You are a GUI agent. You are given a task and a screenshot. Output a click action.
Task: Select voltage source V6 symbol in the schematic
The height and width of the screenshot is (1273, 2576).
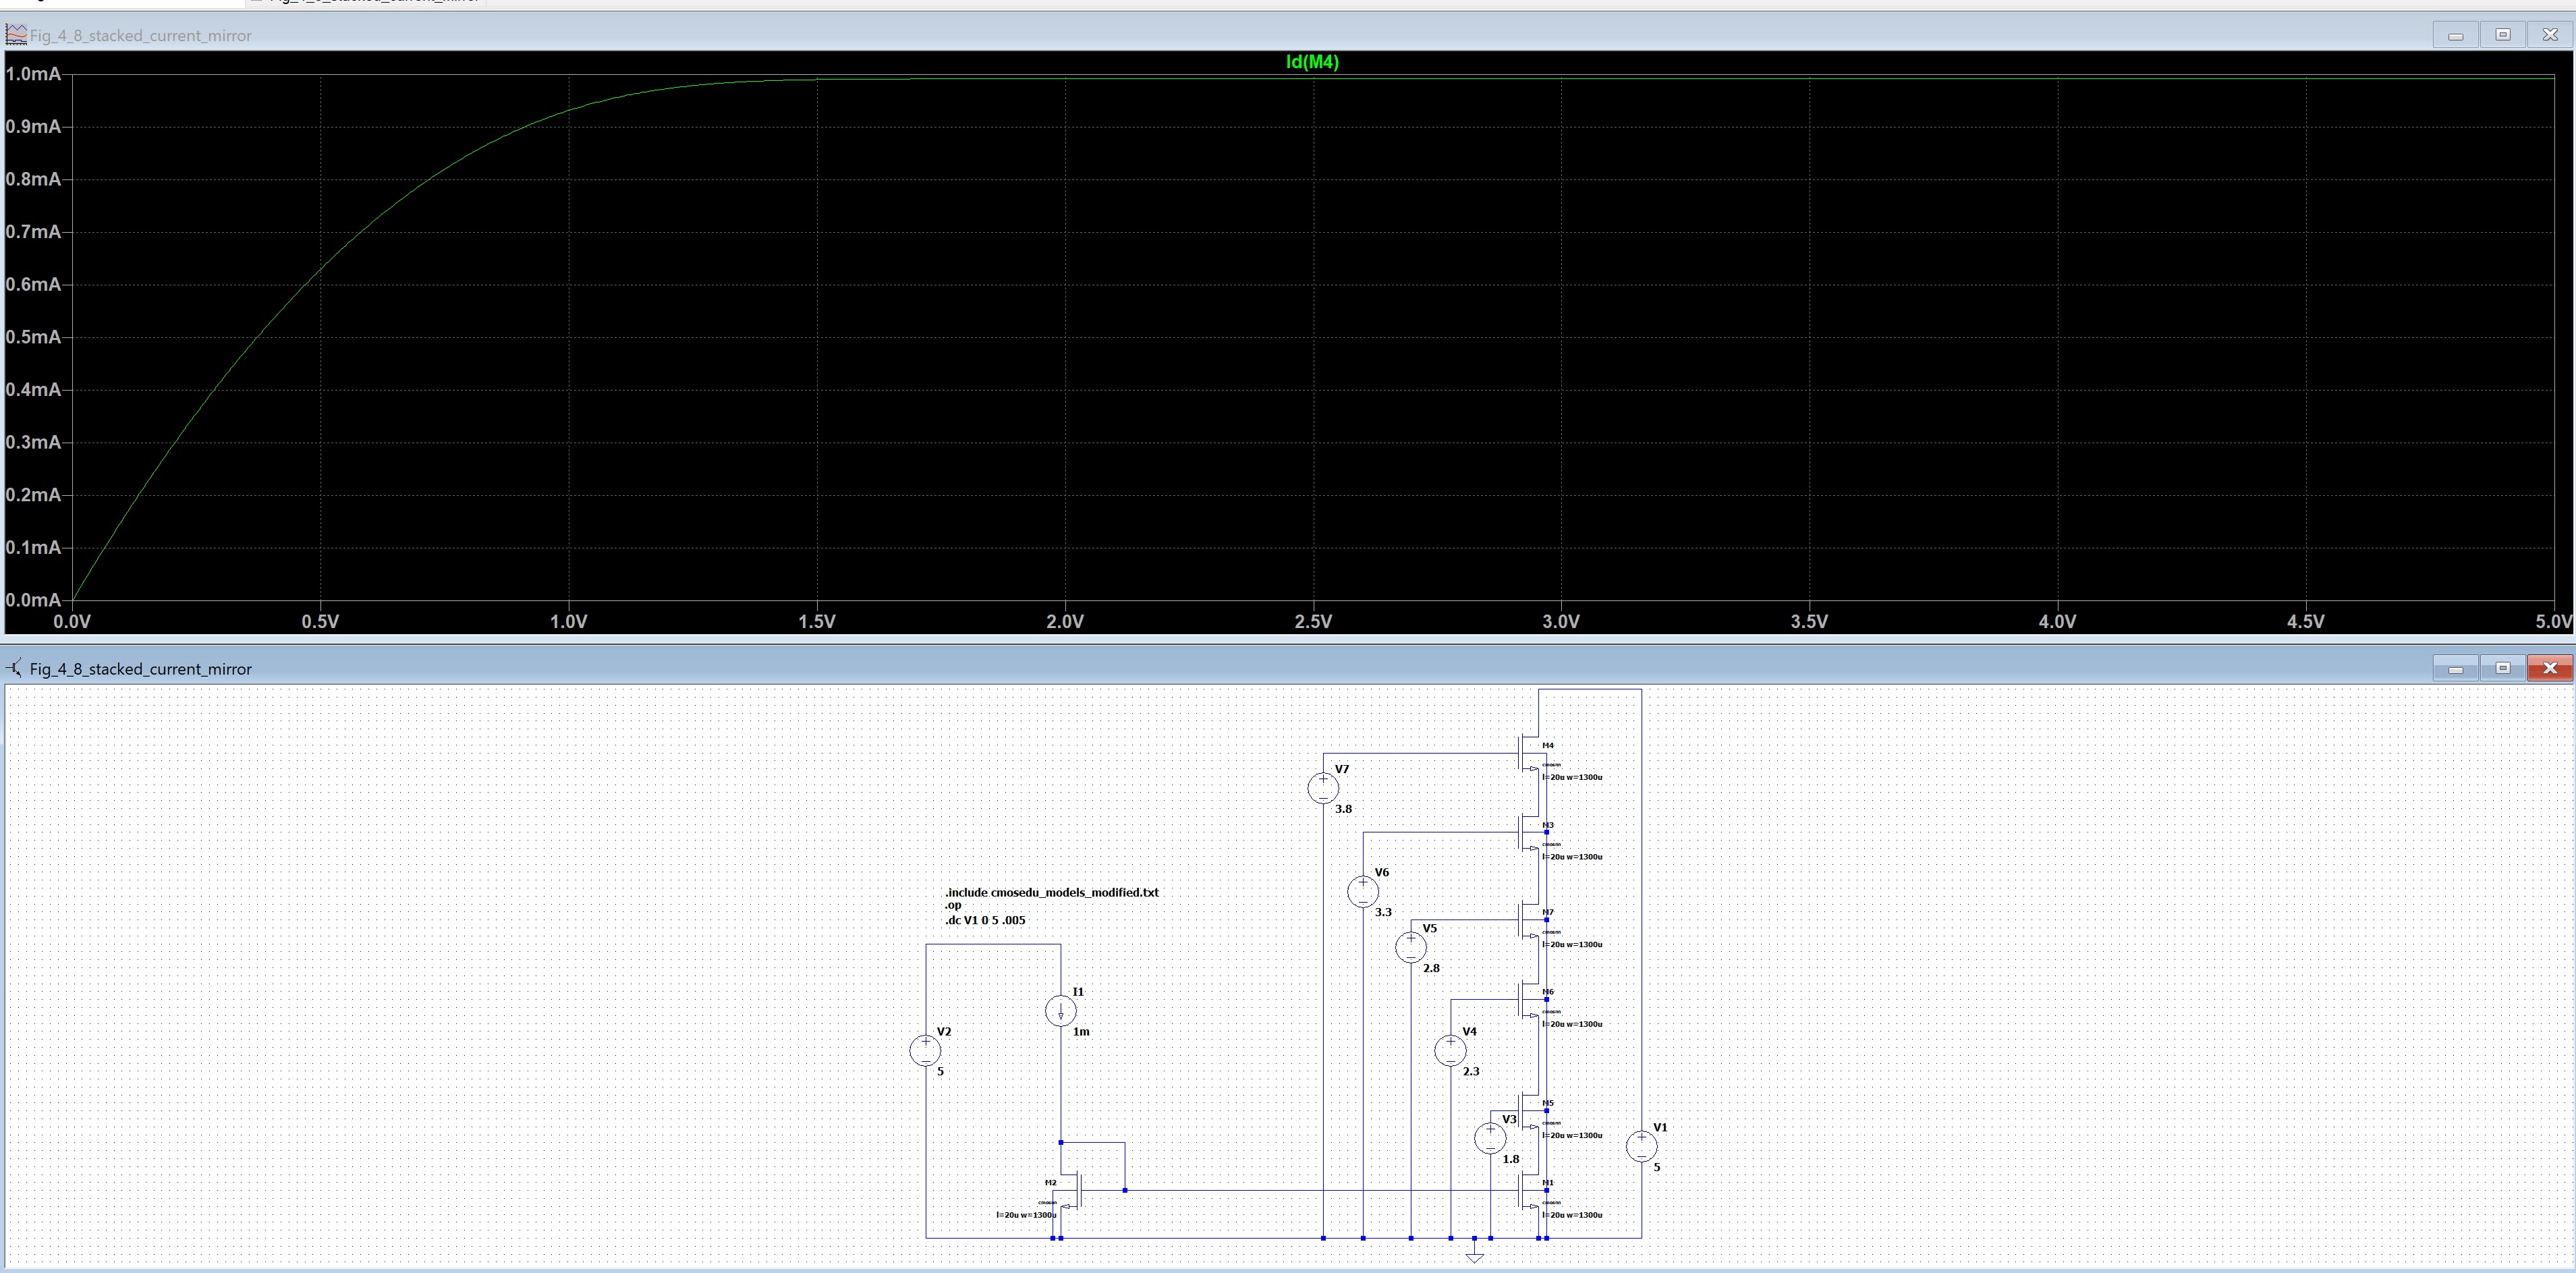coord(1363,891)
